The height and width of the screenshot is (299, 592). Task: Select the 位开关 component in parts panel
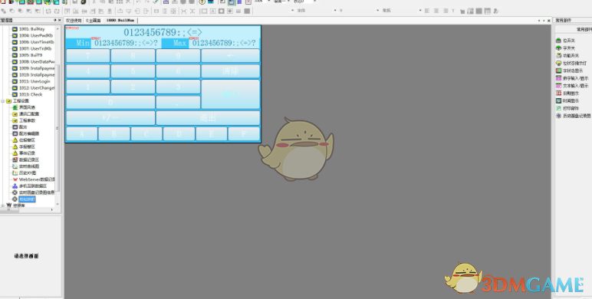tap(566, 41)
